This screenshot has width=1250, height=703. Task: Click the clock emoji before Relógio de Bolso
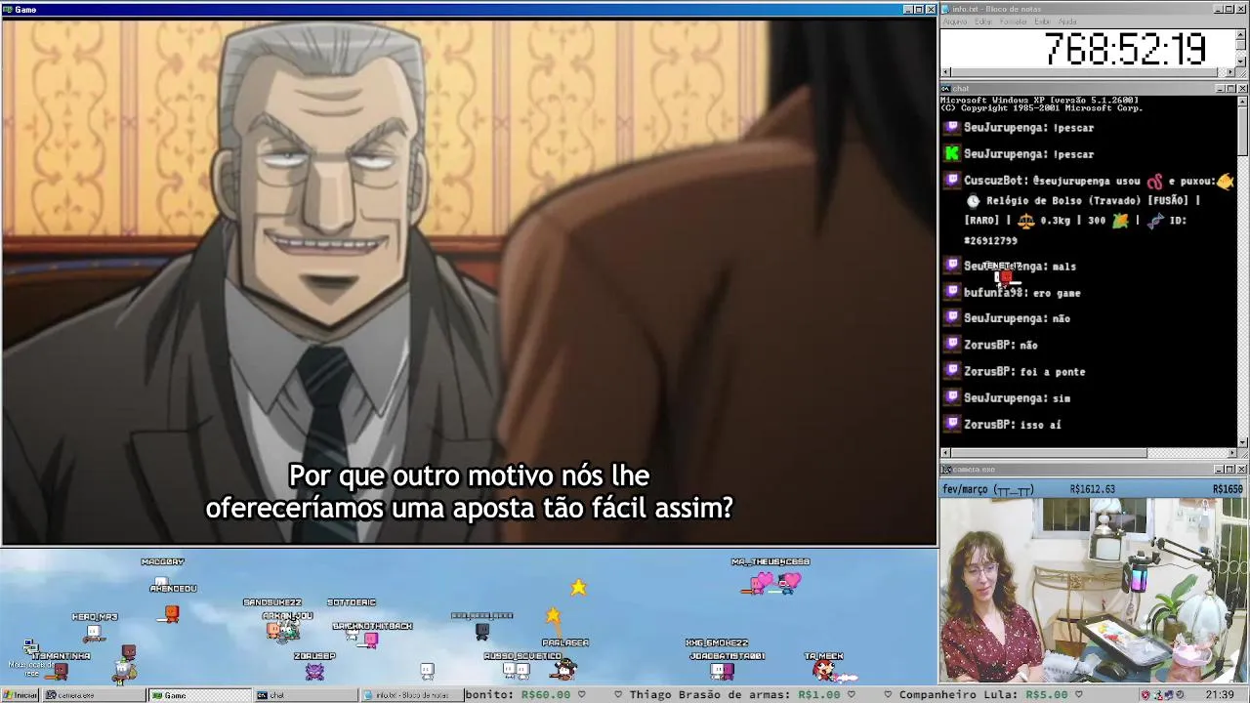click(973, 201)
